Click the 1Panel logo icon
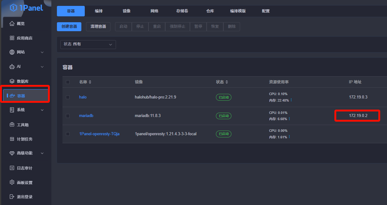Screen dimensions: 387x205 coord(13,8)
